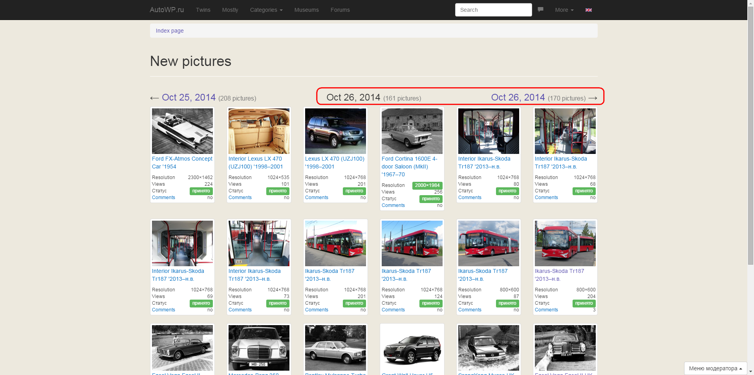Open the Bentley Mulsanne Turbo thumbnail
Viewport: 754px width, 375px height.
tap(335, 348)
